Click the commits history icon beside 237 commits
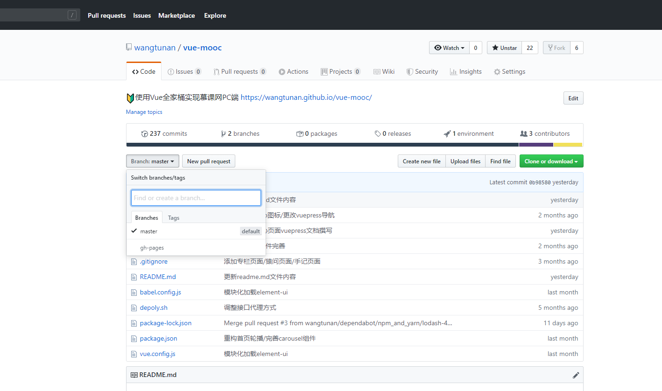 coord(144,134)
